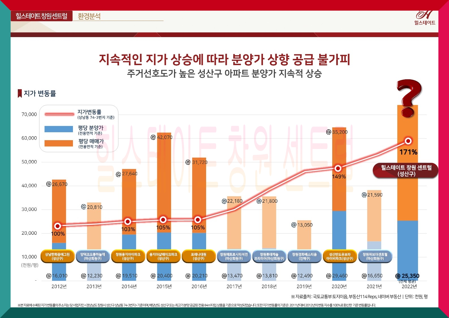
Task: Click the 2022 data point at 171%
Action: (x=408, y=141)
